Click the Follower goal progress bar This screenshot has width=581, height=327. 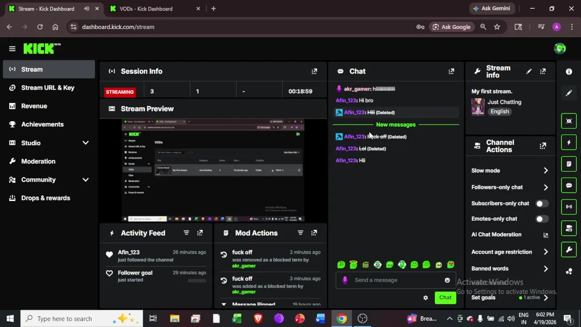pos(197,281)
